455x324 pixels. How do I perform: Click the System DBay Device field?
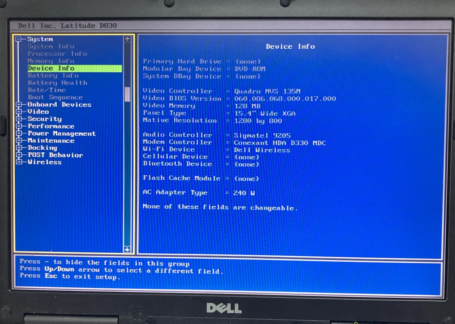[x=202, y=76]
